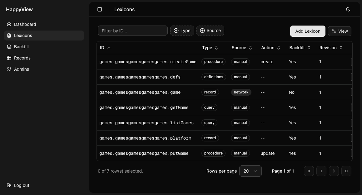Viewport: 362px width, 195px height.
Task: Go to the Admins page
Action: (22, 69)
